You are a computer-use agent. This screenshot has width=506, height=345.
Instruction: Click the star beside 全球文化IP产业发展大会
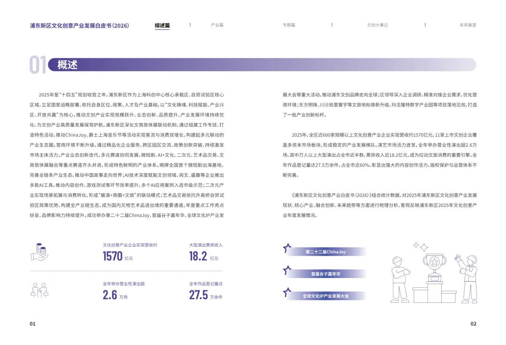point(287,292)
